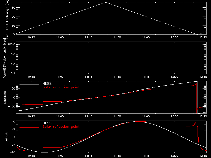
Task: Select HESSI legend label in Longitude plot
Action: [x=47, y=84]
